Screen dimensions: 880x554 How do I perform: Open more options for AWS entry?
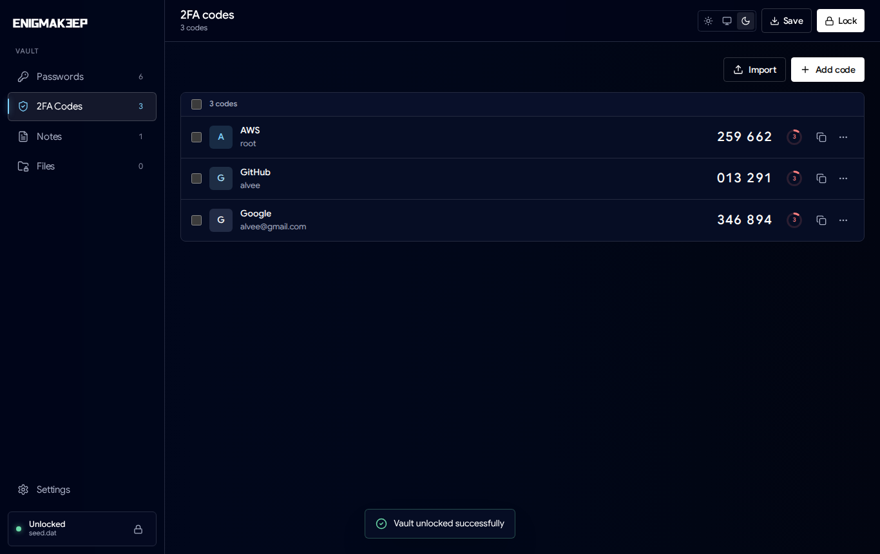(843, 137)
